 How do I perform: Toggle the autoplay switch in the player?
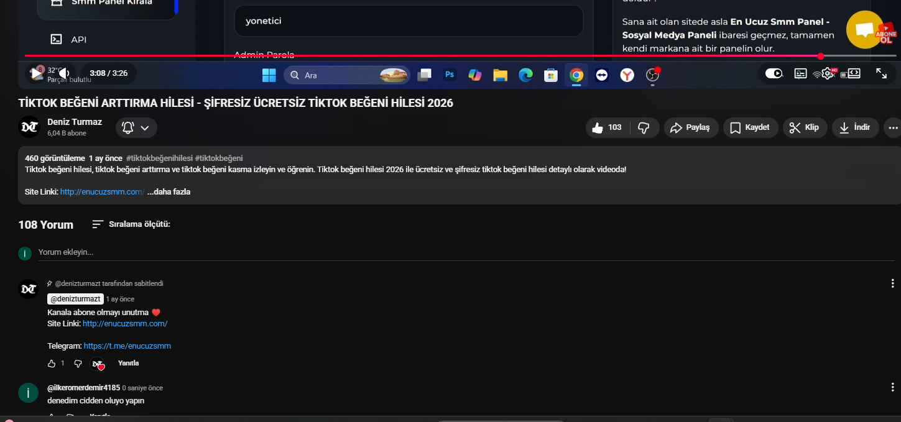point(774,73)
